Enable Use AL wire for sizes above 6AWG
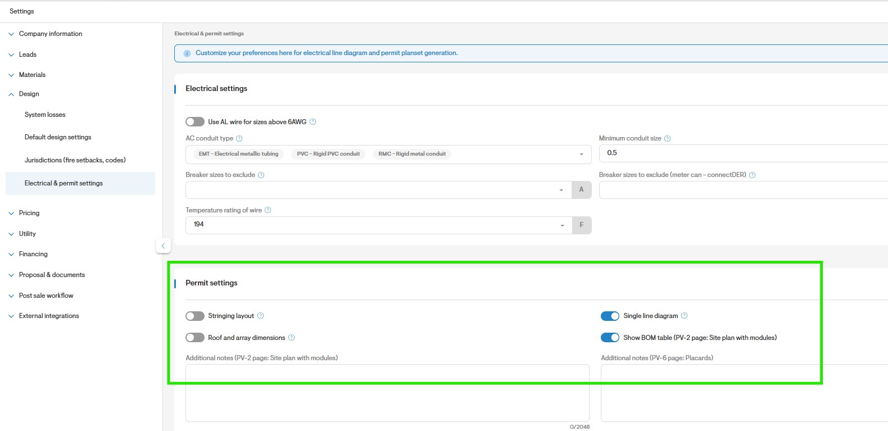Screen dimensions: 888x431 click(195, 122)
